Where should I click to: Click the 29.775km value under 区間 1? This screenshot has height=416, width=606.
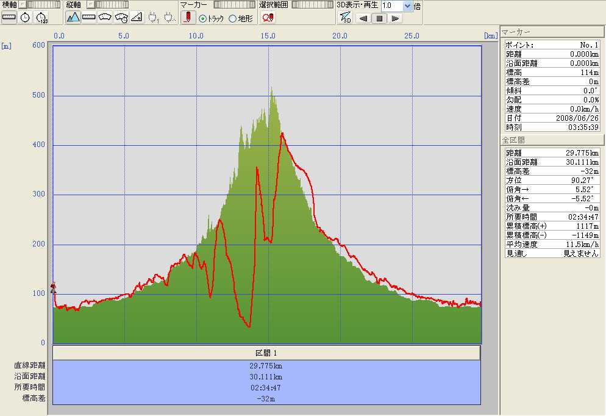tap(266, 366)
